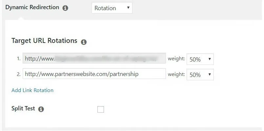Click list number 1 beside first URL
Viewport: 264px width, 131px height.
19,59
